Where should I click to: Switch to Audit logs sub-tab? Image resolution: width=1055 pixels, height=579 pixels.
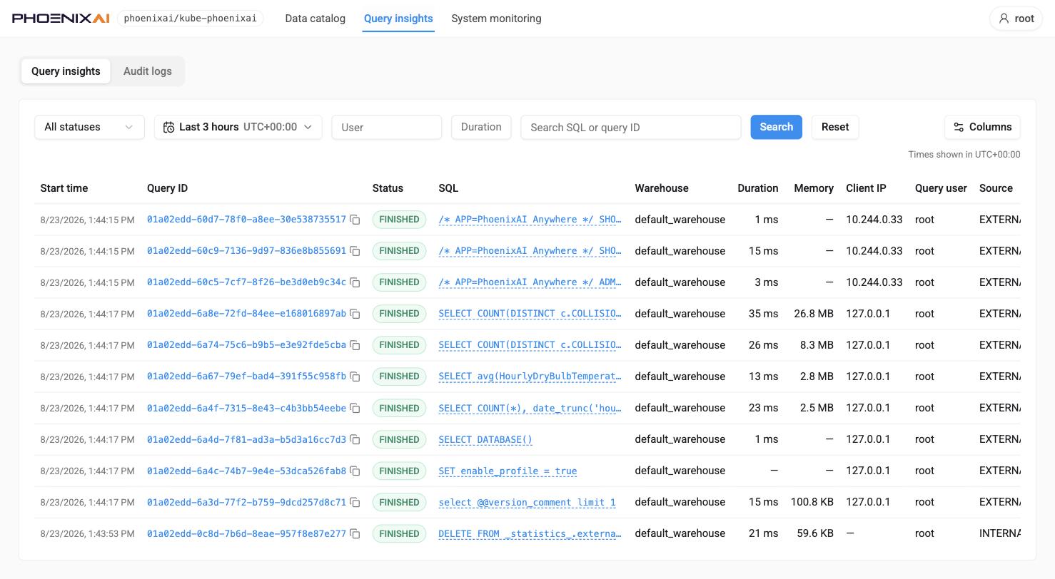pos(148,71)
